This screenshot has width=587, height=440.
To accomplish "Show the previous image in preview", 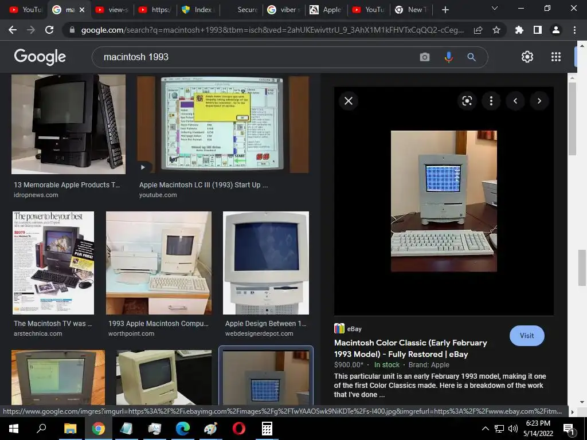I will click(515, 101).
